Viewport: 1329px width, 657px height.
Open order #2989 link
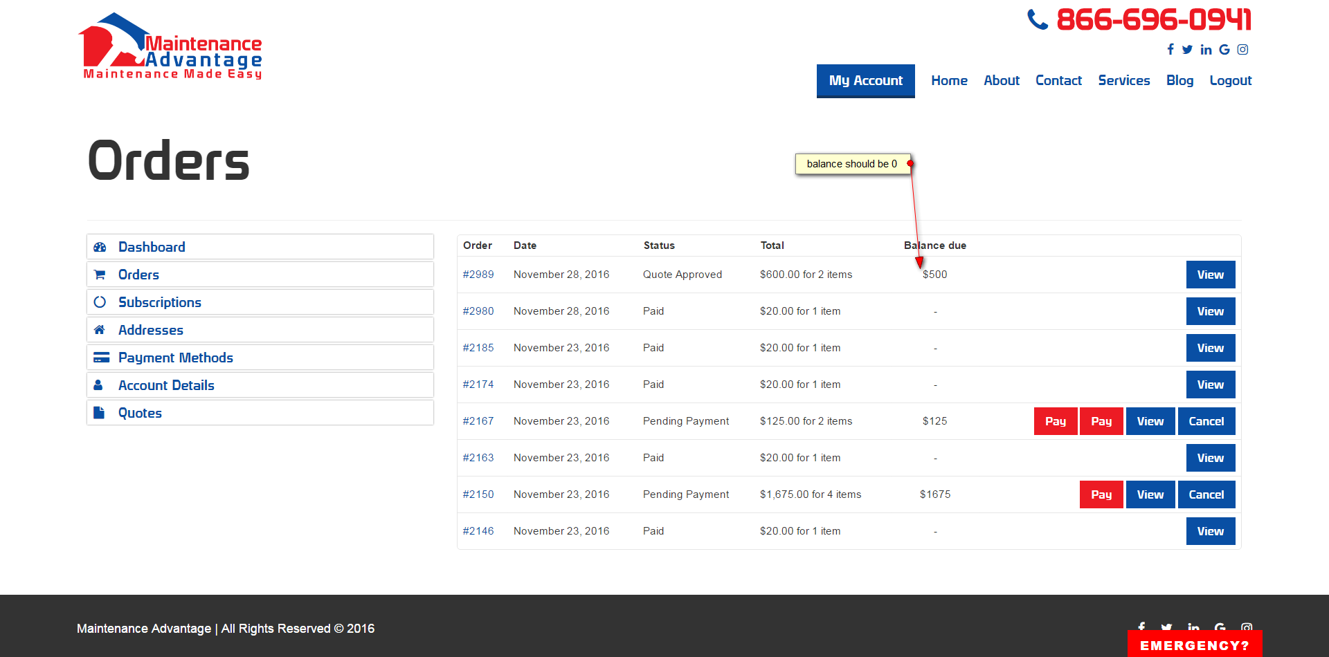coord(478,275)
